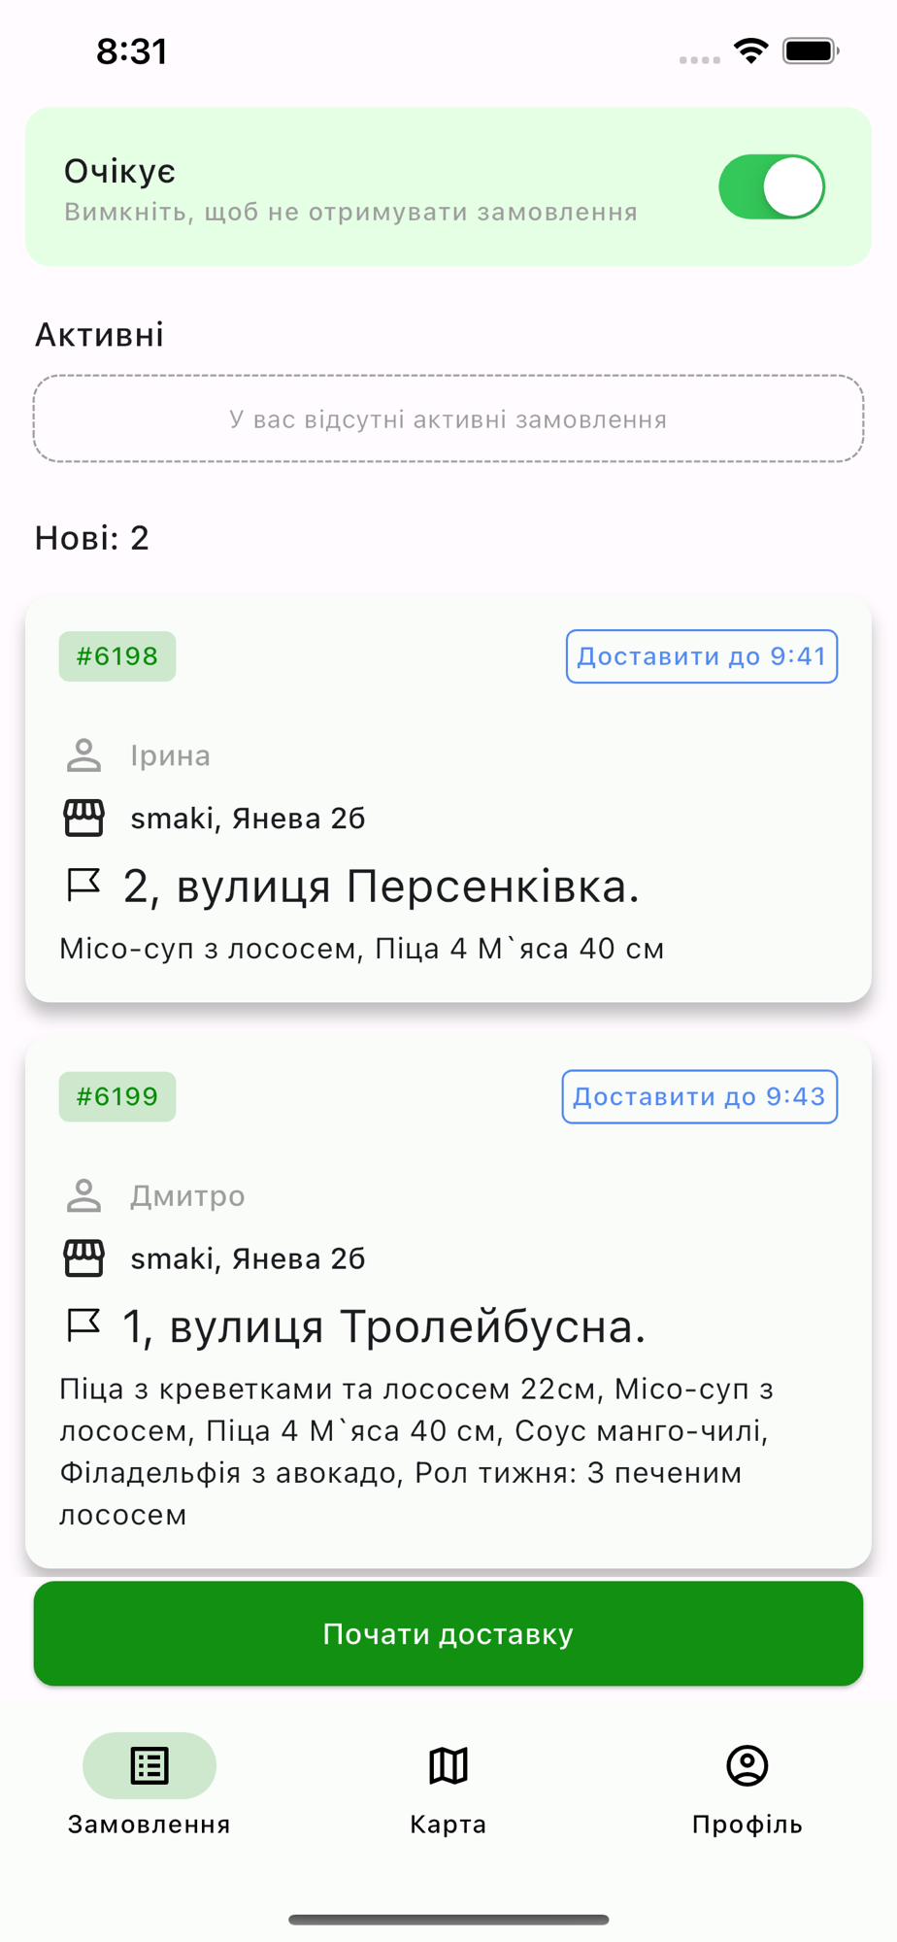Viewport: 897px width, 1942px height.
Task: Tap the flag icon beside вулиця Персенківка
Action: pos(83,885)
